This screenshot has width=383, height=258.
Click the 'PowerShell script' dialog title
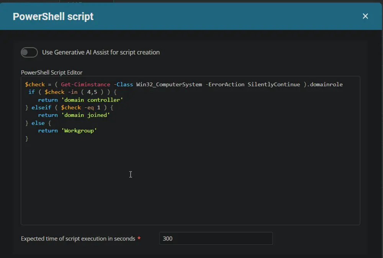tap(53, 16)
